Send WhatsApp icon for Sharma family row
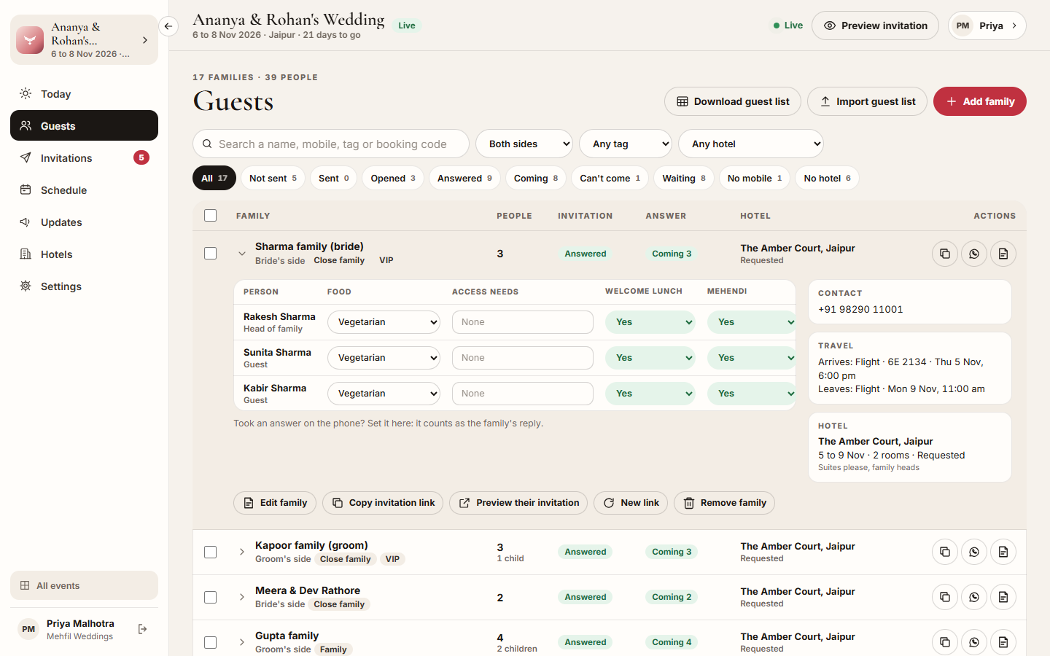Image resolution: width=1050 pixels, height=656 pixels. pyautogui.click(x=974, y=254)
